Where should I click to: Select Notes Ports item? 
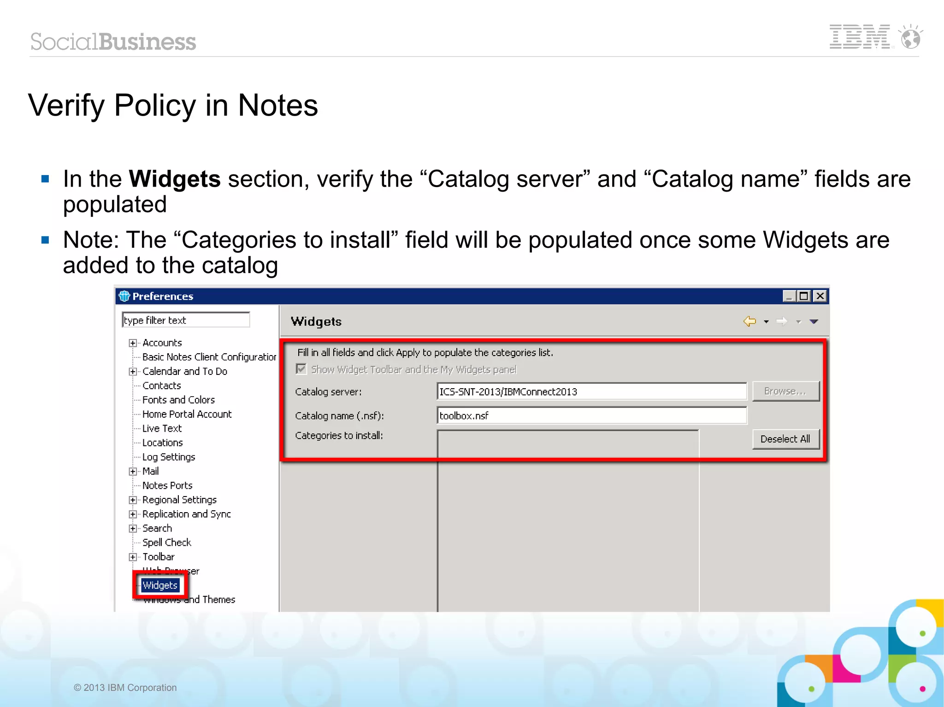pyautogui.click(x=167, y=485)
